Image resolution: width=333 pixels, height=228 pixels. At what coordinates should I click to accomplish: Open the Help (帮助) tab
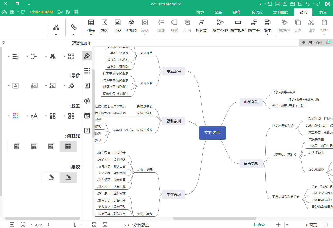point(200,12)
